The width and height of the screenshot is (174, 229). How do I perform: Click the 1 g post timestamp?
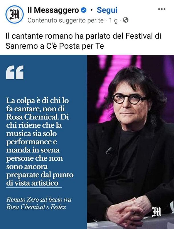[113, 20]
